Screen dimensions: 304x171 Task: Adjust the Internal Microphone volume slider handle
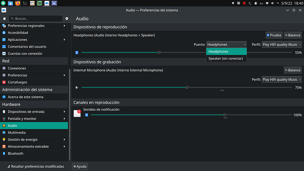(187, 88)
